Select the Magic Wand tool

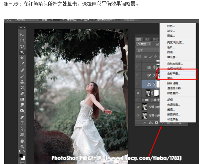tap(22, 52)
